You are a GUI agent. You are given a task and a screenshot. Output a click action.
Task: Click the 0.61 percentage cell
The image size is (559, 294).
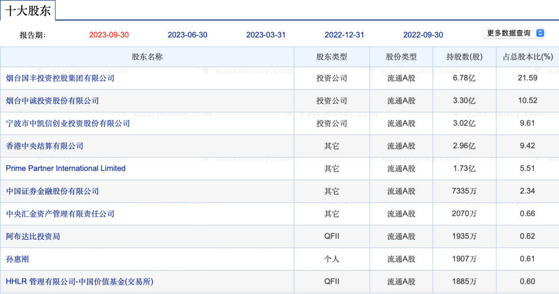tap(527, 259)
